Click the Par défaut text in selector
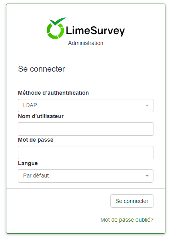 click(36, 176)
